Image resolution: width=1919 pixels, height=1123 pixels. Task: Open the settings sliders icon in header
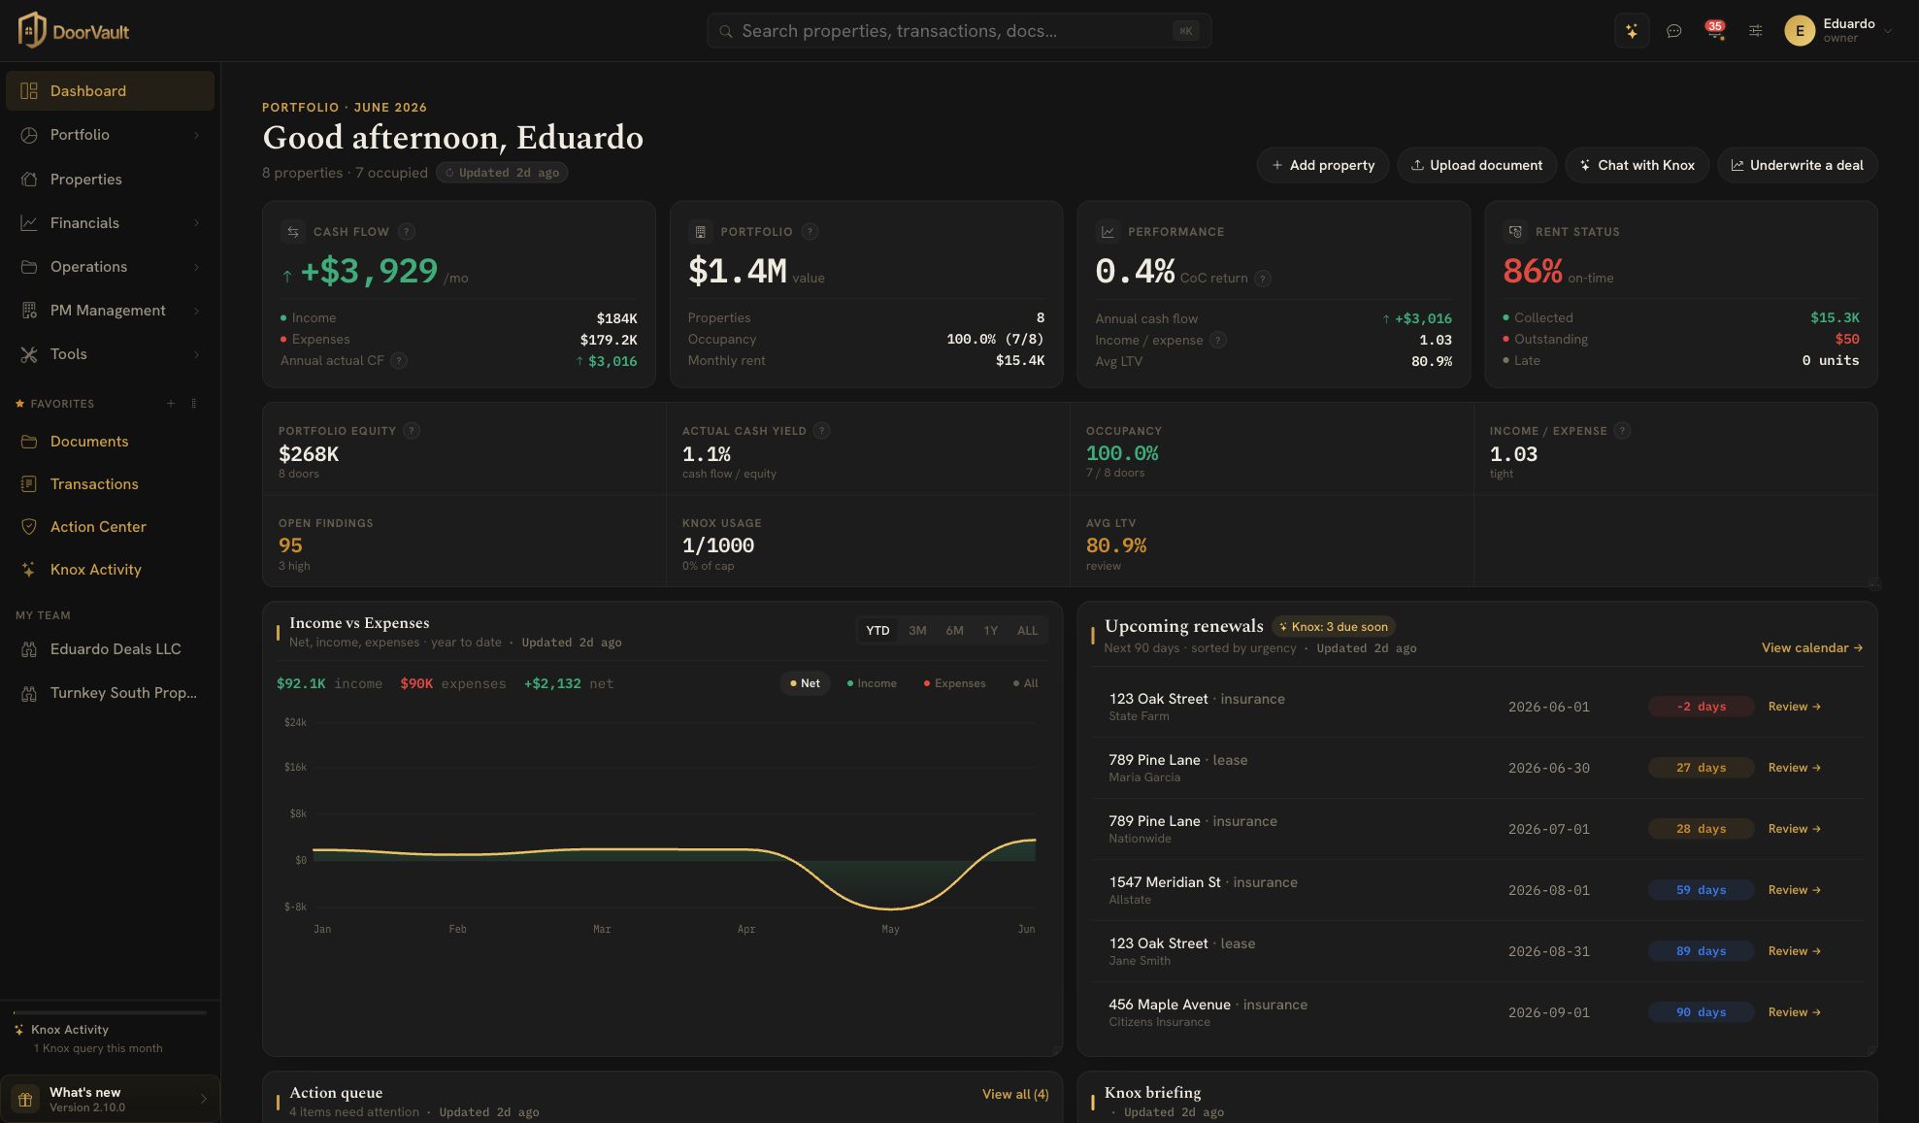[x=1755, y=31]
